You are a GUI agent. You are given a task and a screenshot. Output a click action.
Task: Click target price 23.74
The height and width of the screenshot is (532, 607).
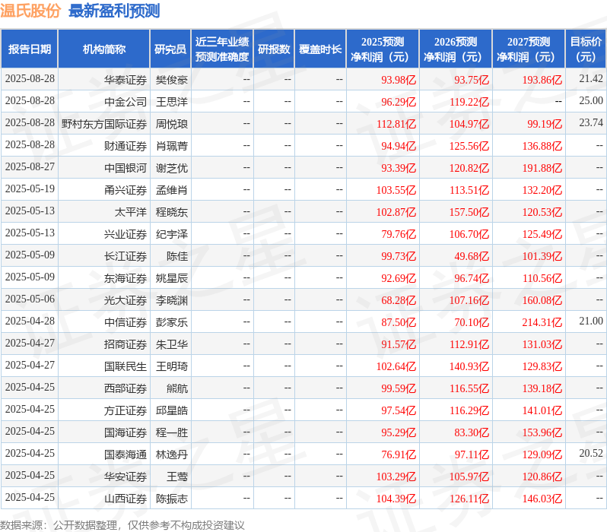tap(591, 122)
